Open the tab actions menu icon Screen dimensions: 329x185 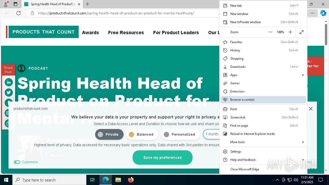tap(15, 4)
